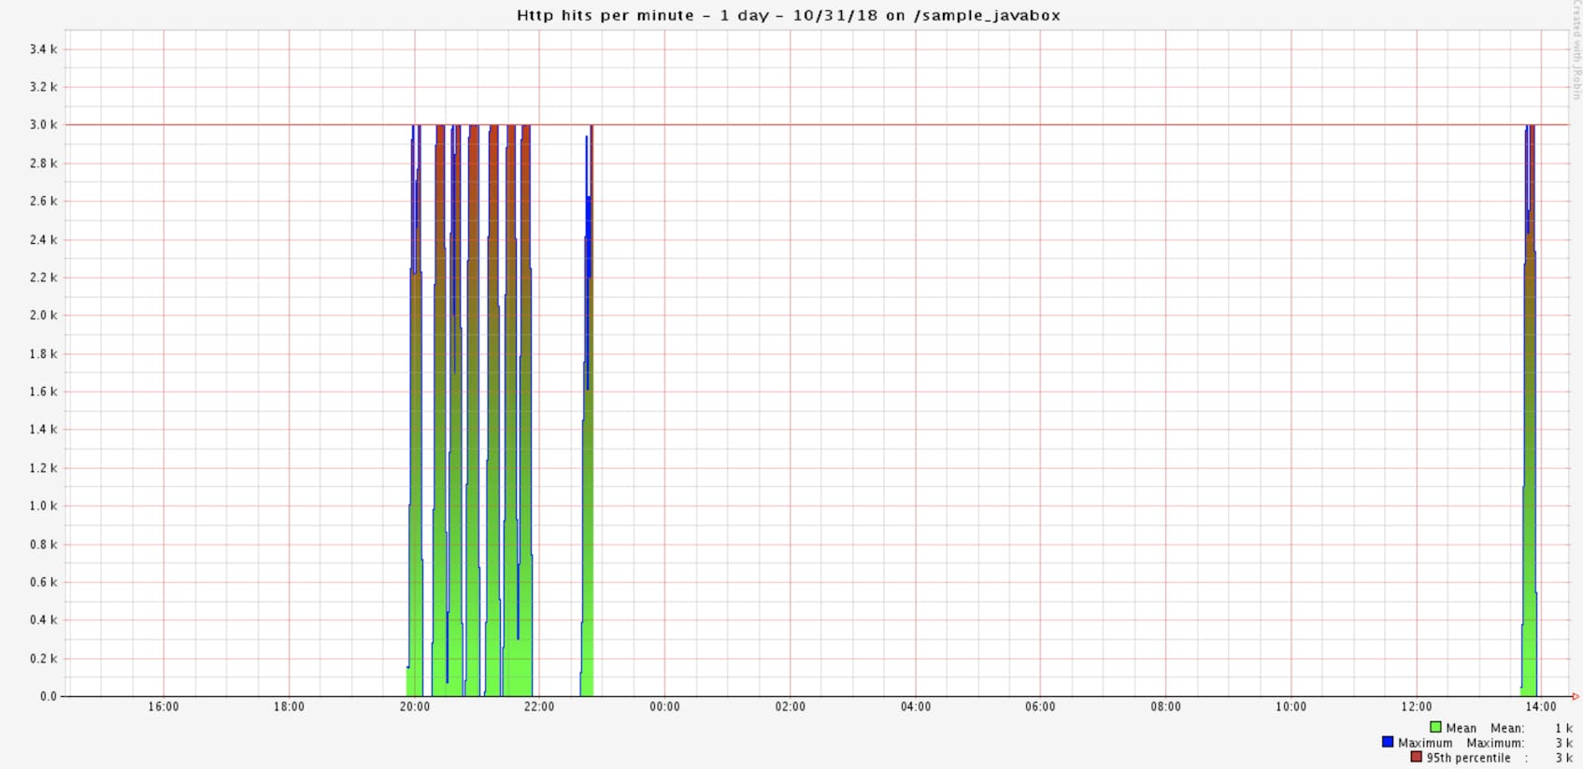Click the 'Created with JRobin' watermark
1583x769 pixels.
(x=1576, y=51)
